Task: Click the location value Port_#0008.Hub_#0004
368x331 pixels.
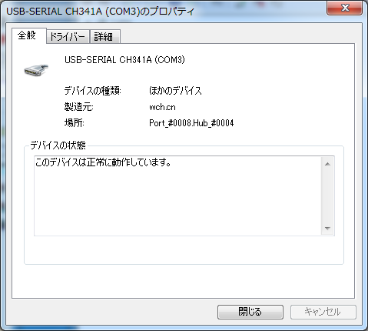Action: point(191,123)
